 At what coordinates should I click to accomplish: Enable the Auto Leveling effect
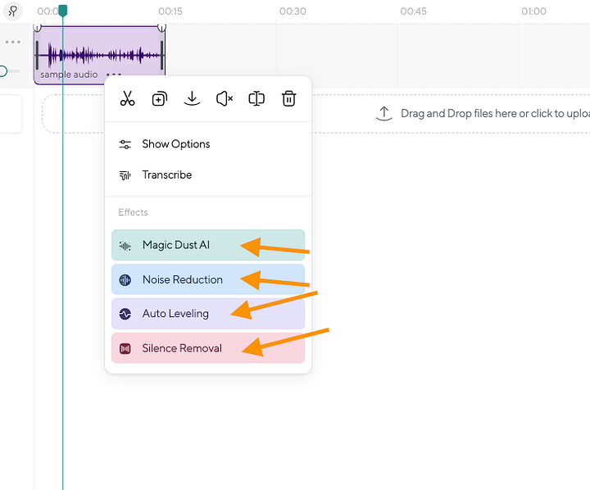[x=208, y=314]
